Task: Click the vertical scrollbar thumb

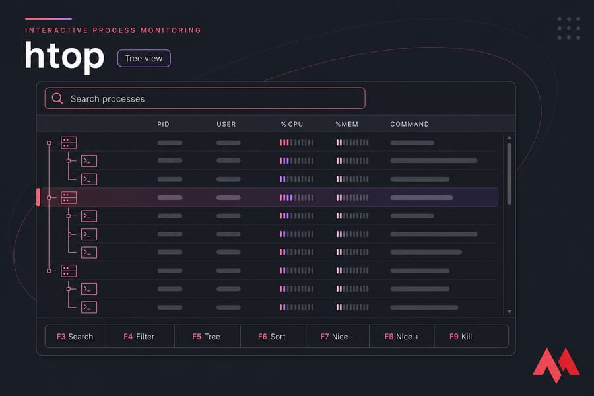Action: click(509, 174)
